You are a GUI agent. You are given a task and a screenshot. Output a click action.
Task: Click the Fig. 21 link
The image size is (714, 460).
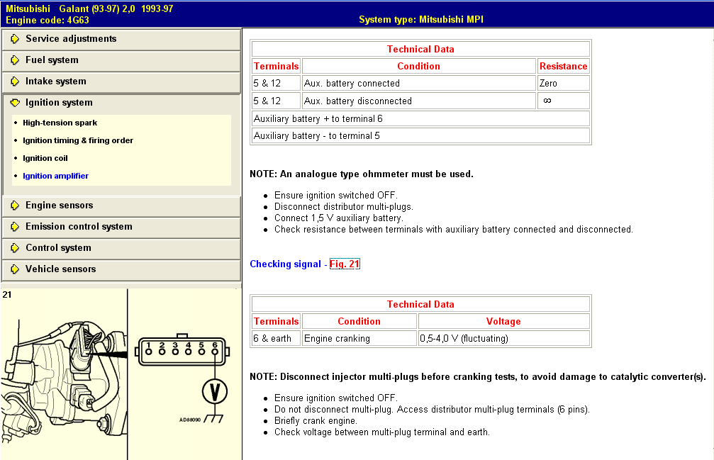pos(345,264)
